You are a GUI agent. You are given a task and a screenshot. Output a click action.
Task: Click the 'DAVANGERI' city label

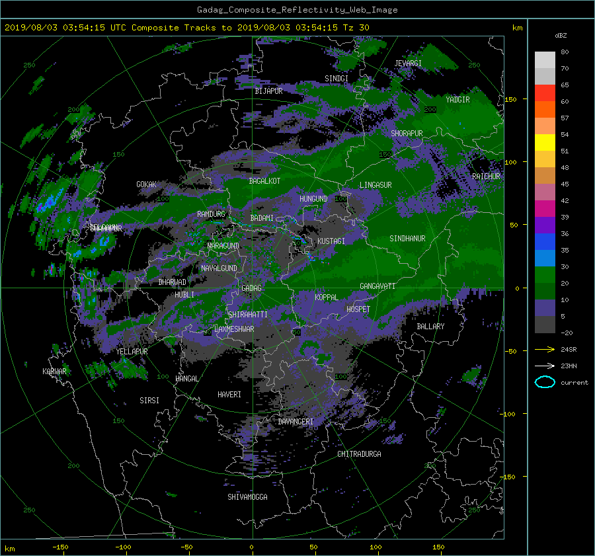pos(296,422)
